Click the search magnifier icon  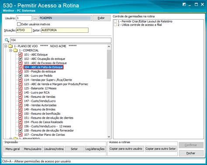click(x=7, y=40)
